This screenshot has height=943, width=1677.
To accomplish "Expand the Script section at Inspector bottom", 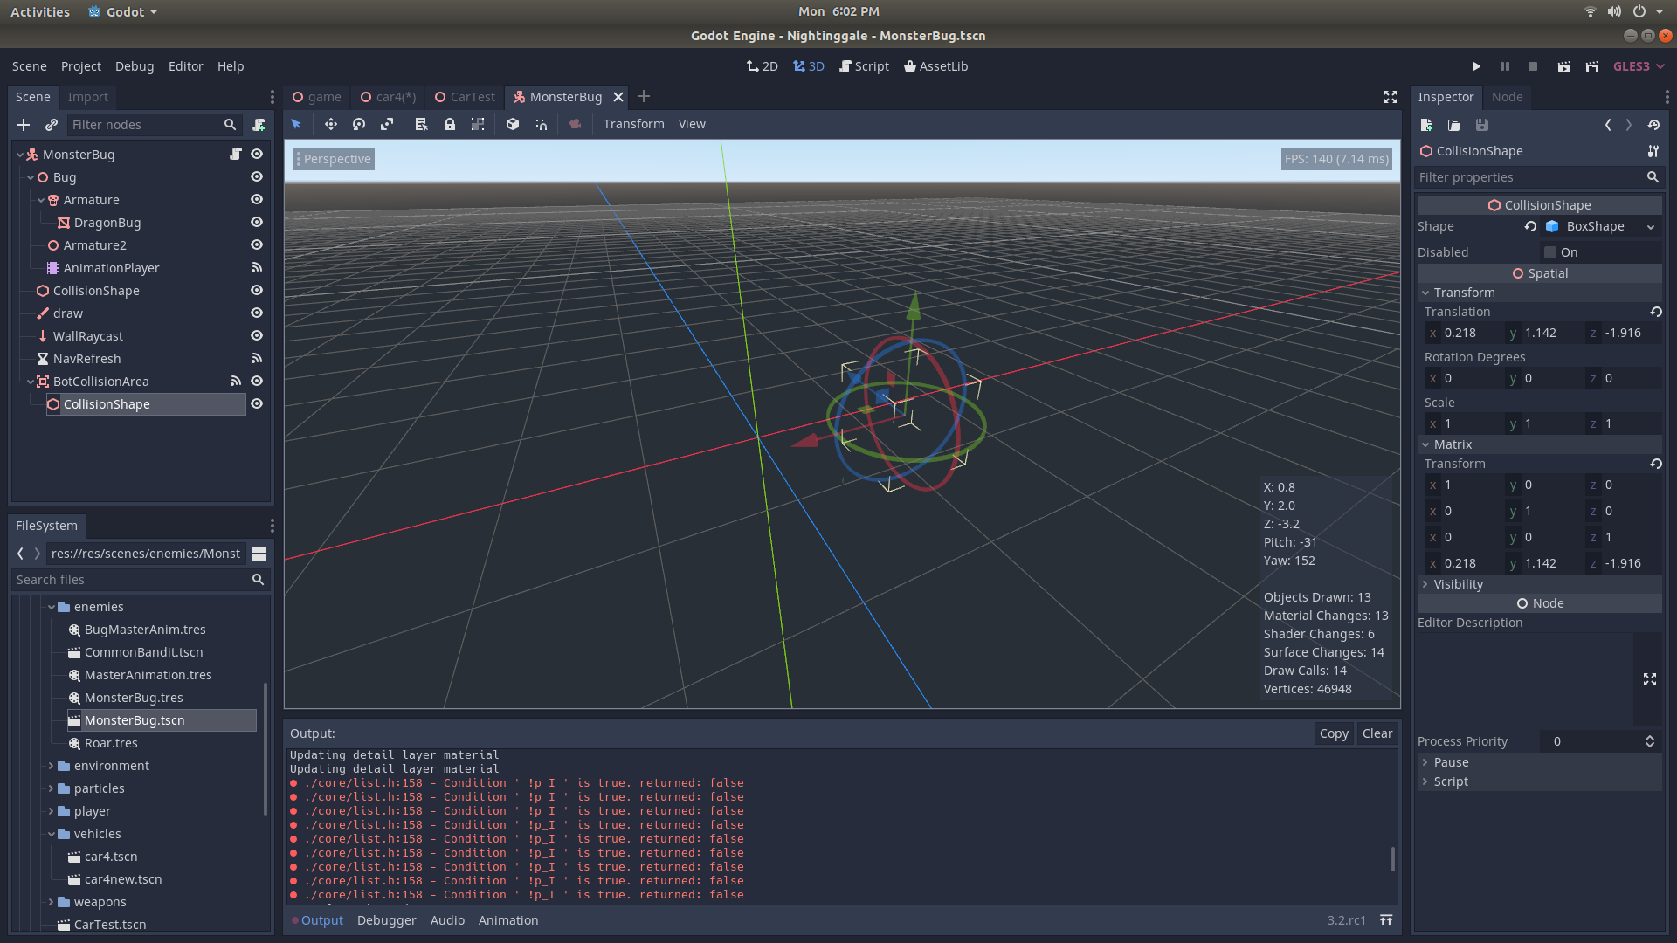I will (1450, 781).
